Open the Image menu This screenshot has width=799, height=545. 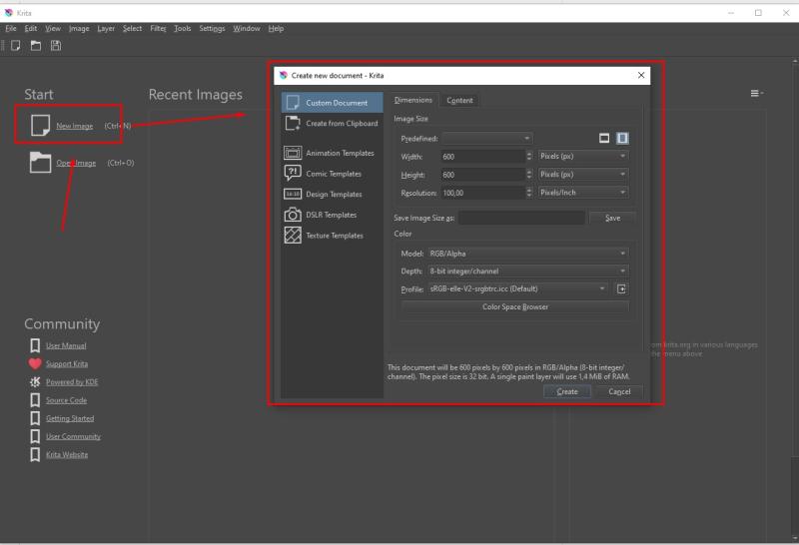tap(79, 29)
